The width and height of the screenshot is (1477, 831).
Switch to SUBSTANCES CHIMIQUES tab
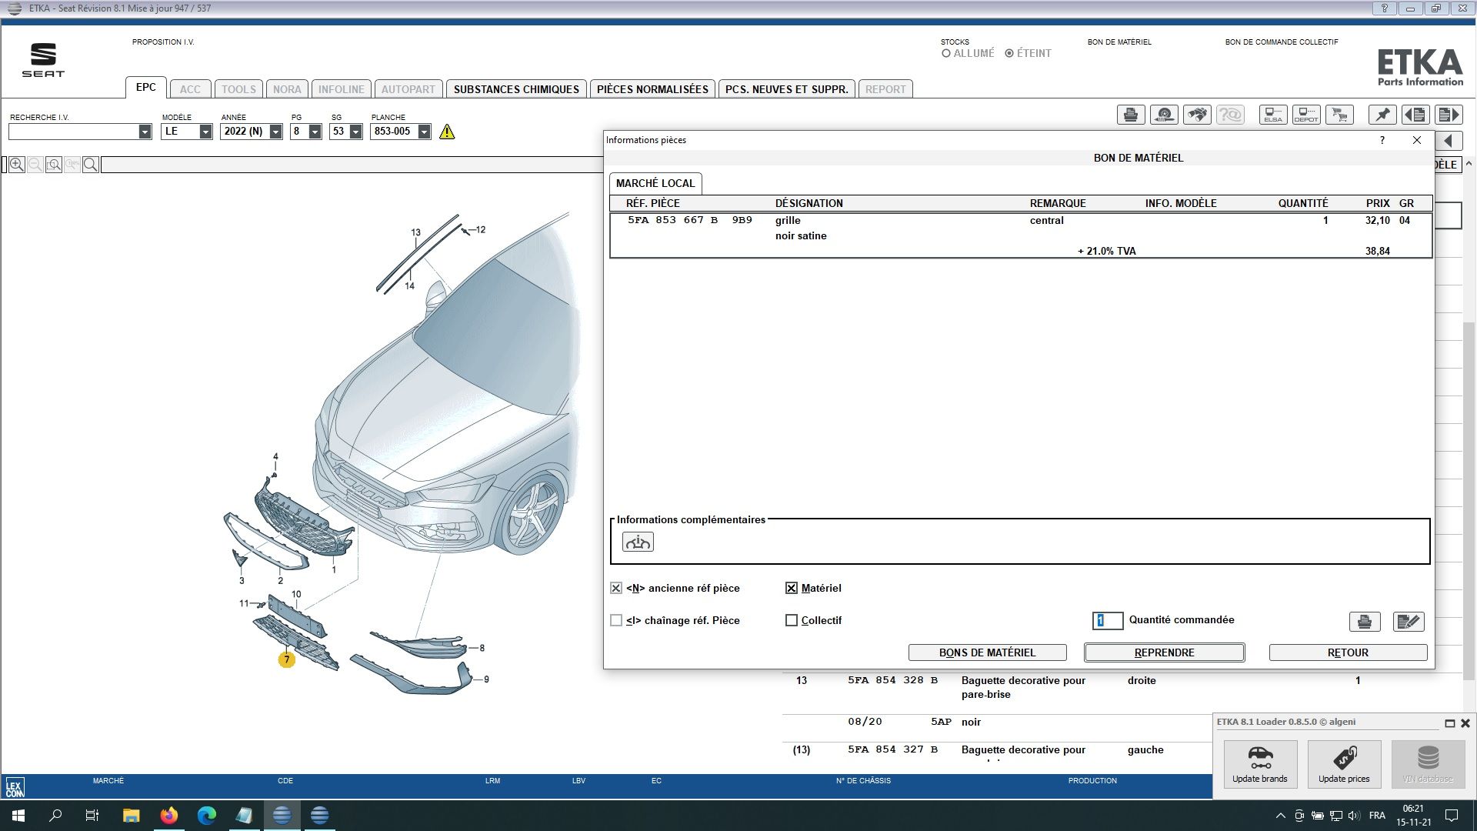point(516,89)
